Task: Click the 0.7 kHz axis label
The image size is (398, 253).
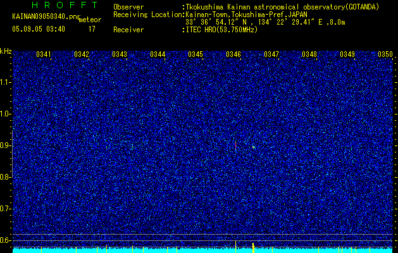Action: tap(5, 209)
